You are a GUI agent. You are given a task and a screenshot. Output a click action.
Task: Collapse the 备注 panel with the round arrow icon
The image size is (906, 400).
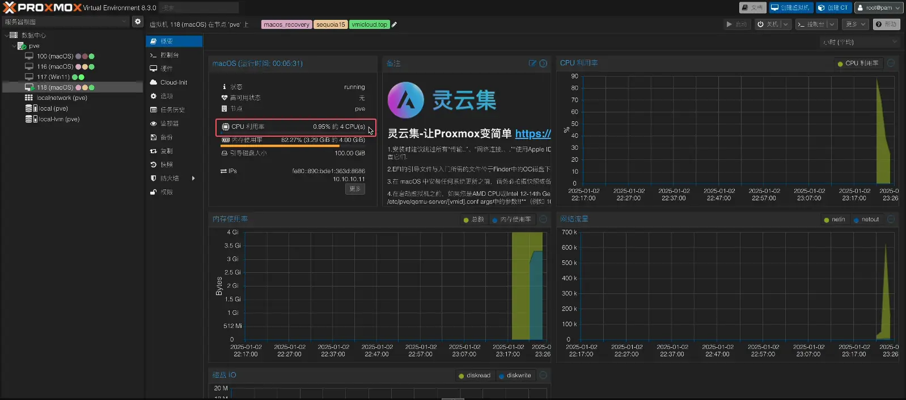[543, 63]
